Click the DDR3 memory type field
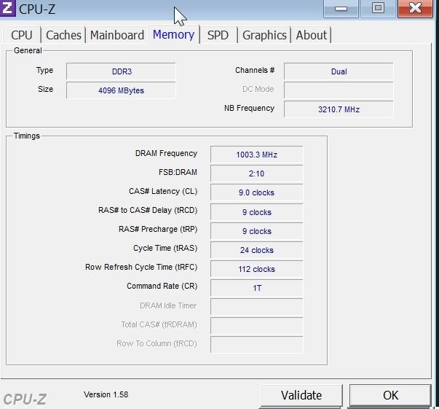The image size is (439, 409). (x=121, y=71)
